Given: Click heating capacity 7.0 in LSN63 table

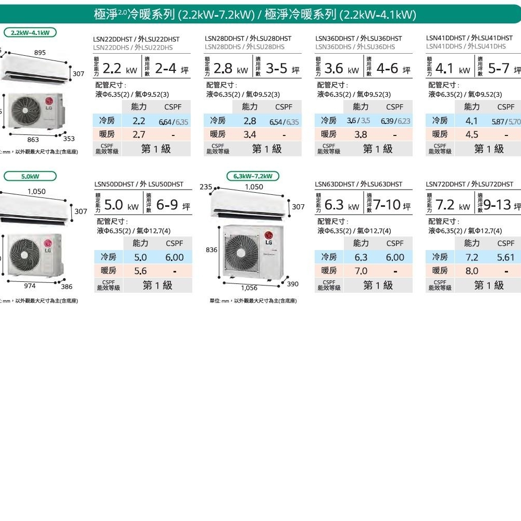Looking at the screenshot, I should click(x=361, y=271).
